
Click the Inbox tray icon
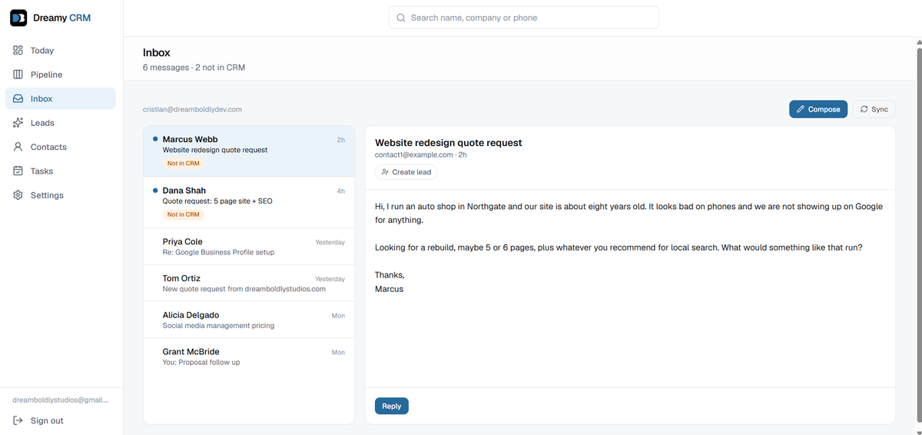(x=18, y=98)
